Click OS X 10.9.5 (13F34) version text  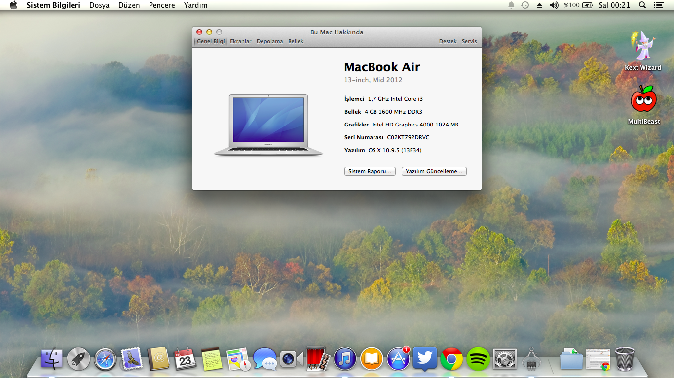click(x=395, y=150)
